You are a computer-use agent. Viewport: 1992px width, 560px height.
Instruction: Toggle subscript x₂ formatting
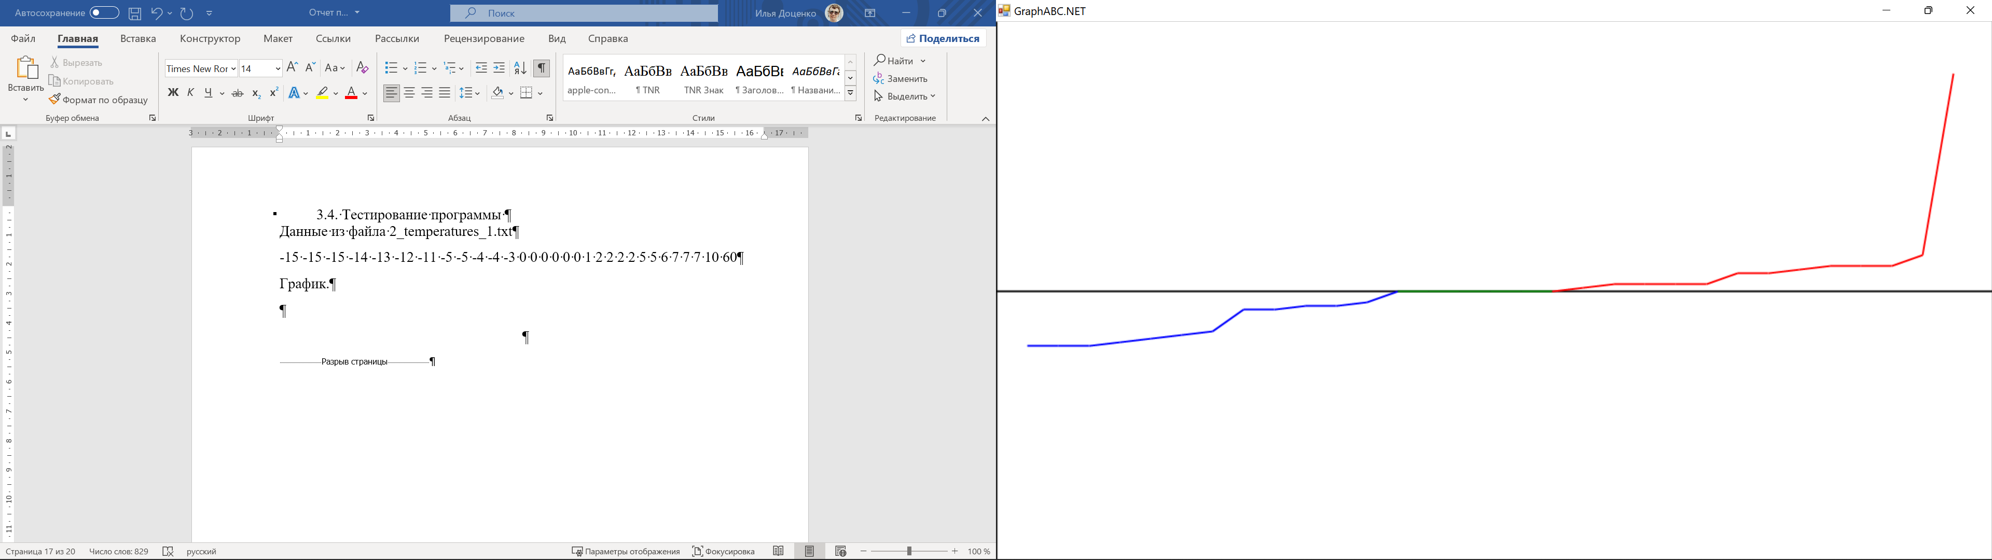(x=257, y=93)
